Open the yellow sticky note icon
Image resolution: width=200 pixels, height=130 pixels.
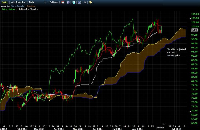click(91, 2)
